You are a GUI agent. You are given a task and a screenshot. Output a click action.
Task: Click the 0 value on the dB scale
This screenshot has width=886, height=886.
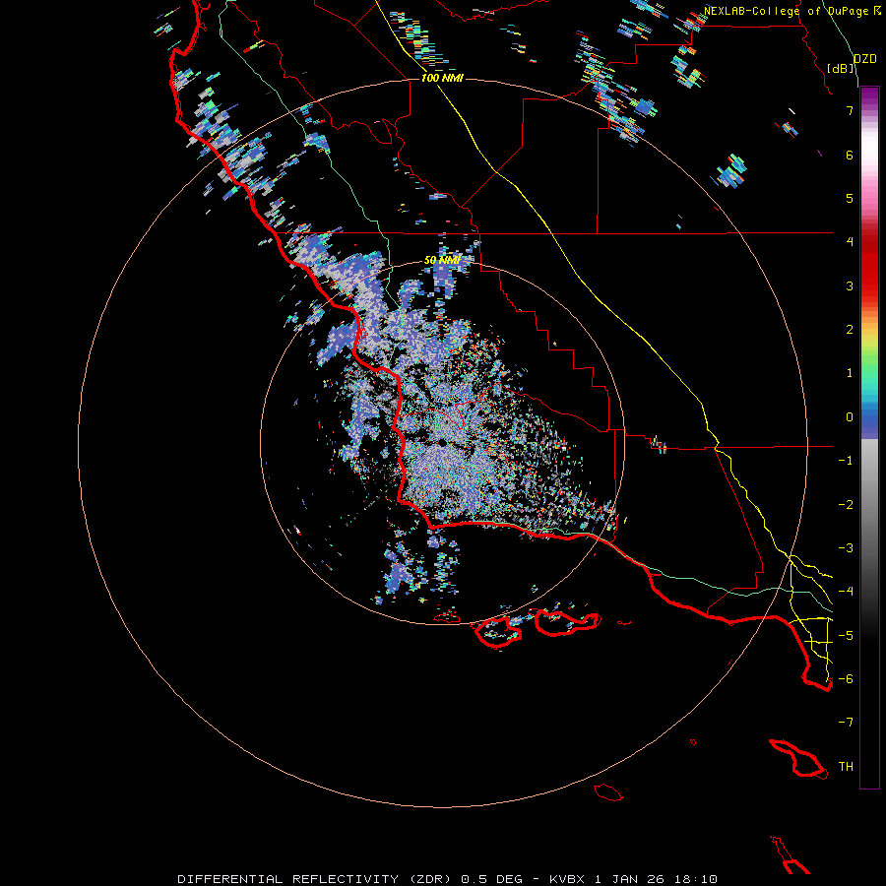(850, 417)
